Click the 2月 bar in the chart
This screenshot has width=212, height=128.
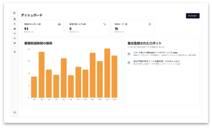pos(42,75)
